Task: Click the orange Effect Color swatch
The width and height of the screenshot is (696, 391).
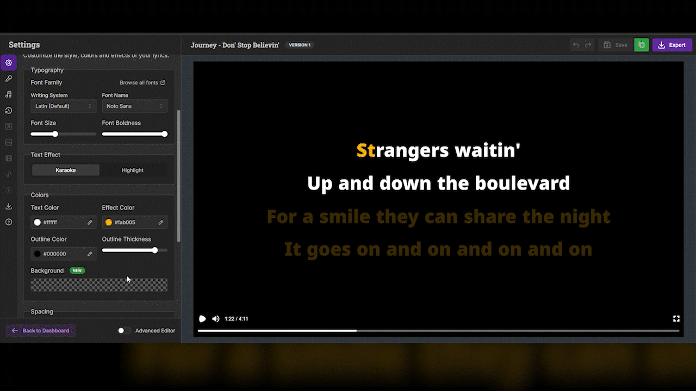Action: pos(109,222)
